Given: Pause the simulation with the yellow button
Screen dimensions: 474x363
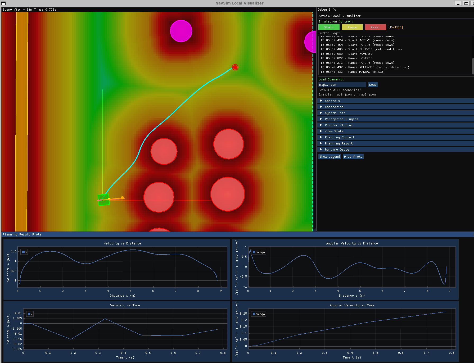Looking at the screenshot, I should pyautogui.click(x=352, y=27).
